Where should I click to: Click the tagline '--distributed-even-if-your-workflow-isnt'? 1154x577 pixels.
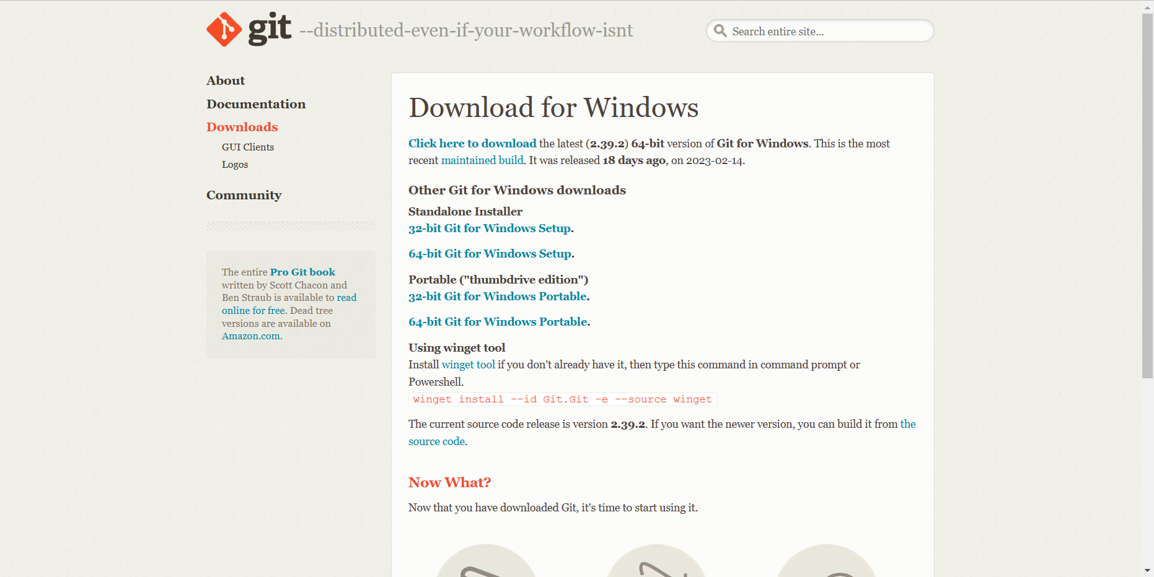[x=466, y=30]
